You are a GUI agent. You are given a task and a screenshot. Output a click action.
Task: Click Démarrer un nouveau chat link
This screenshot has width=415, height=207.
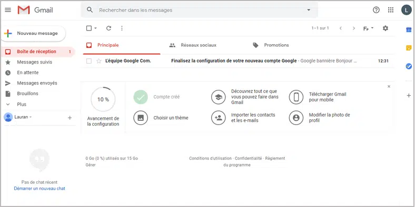point(39,189)
